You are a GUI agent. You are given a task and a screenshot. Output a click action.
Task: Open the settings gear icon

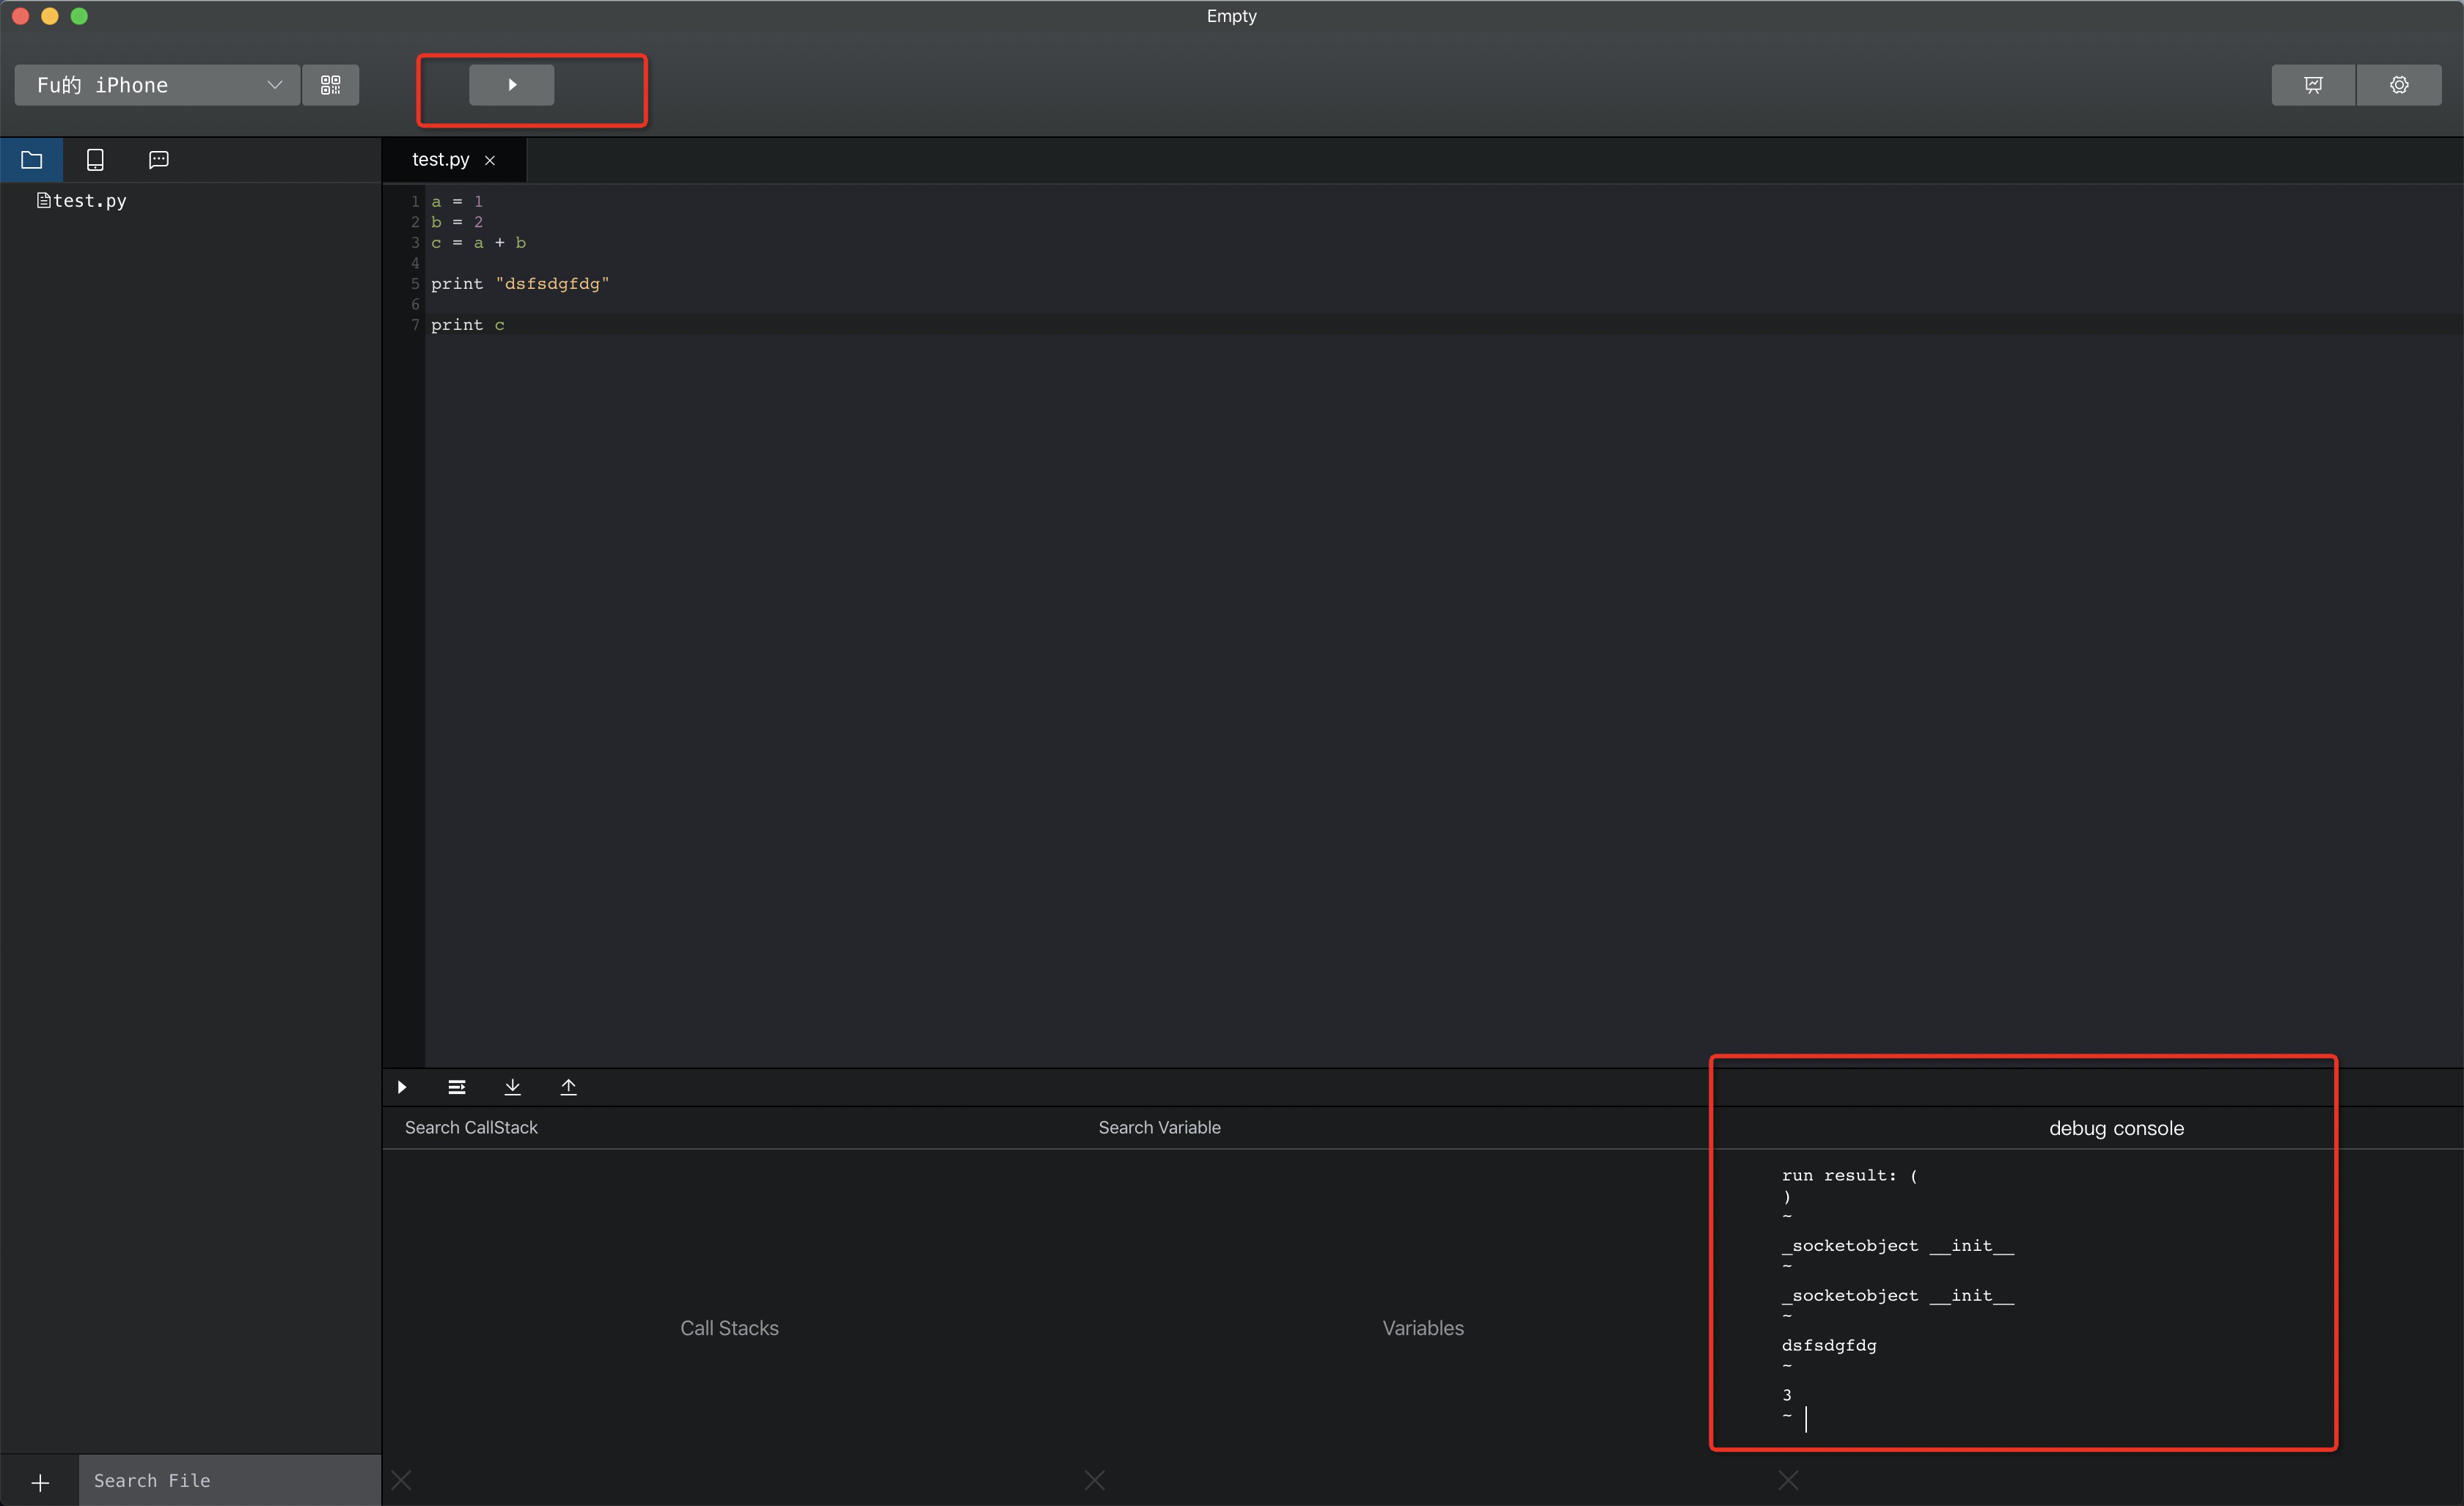[x=2398, y=85]
